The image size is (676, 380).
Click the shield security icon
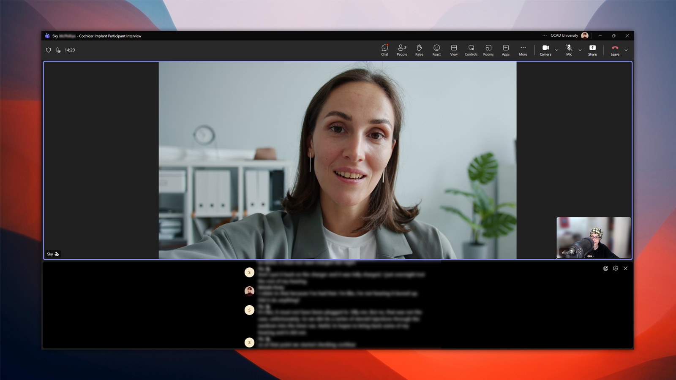click(x=49, y=50)
